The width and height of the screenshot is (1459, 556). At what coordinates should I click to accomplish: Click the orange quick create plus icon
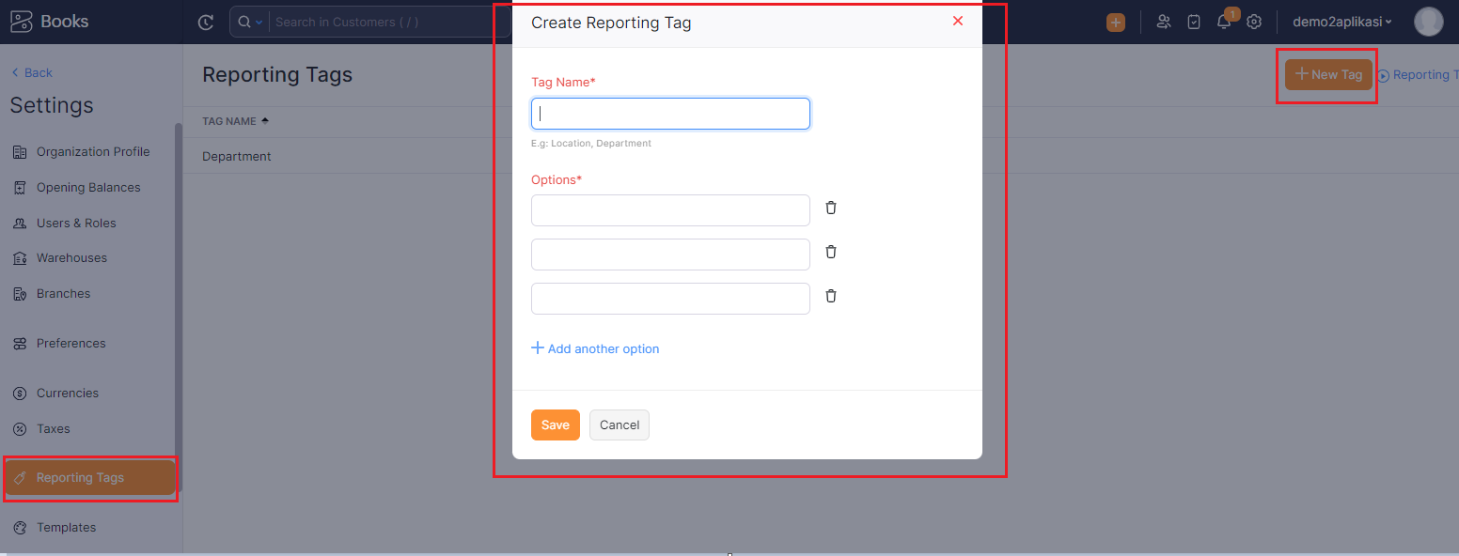click(x=1116, y=23)
